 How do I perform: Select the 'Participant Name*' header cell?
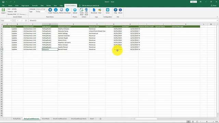pos(73,27)
